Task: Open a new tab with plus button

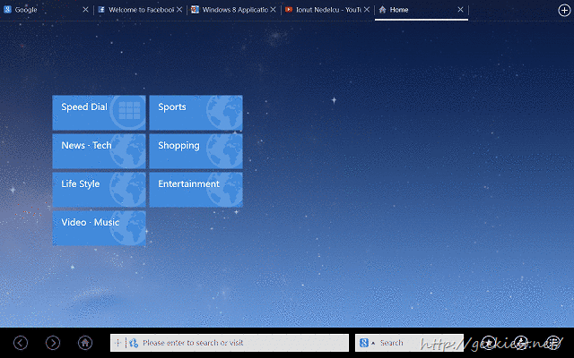Action: (x=564, y=9)
